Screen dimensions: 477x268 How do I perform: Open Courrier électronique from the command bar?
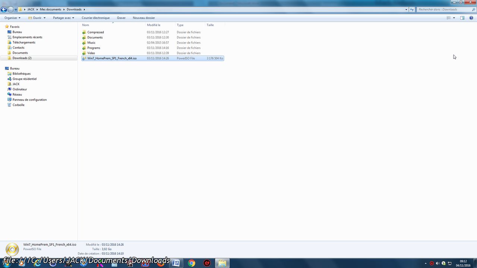(95, 17)
